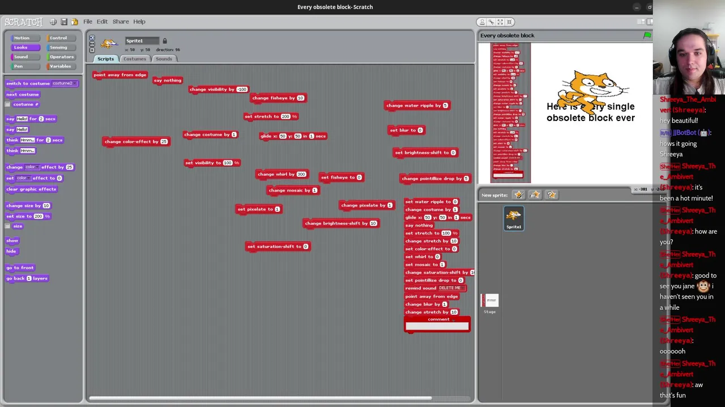Get a surprise sprite icon
Image resolution: width=725 pixels, height=407 pixels.
click(551, 195)
